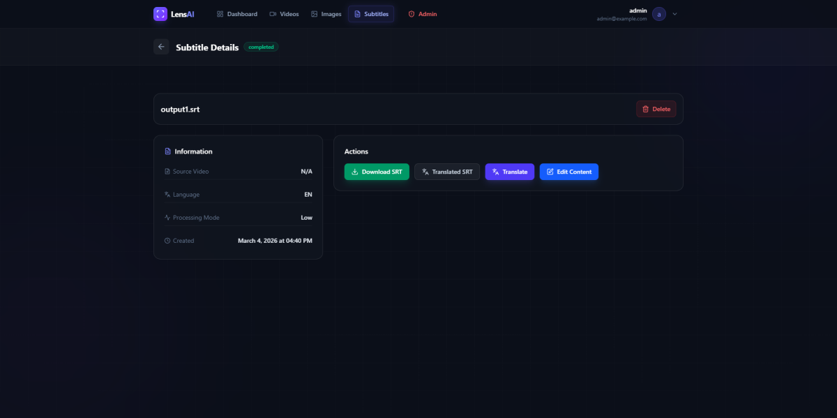Expand the admin account dropdown chevron

pos(674,14)
